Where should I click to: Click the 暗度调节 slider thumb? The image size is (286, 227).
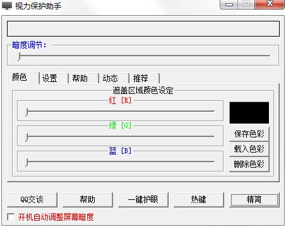point(19,56)
